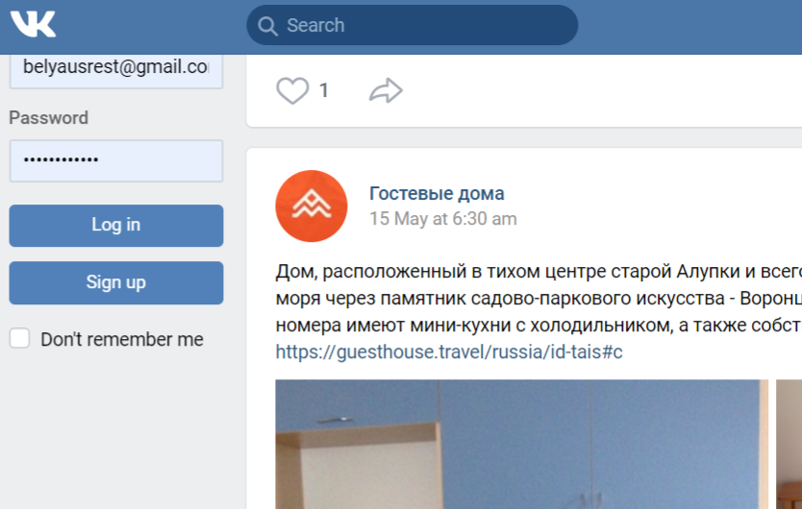This screenshot has height=509, width=802.
Task: Click the Password label text
Action: [x=49, y=118]
